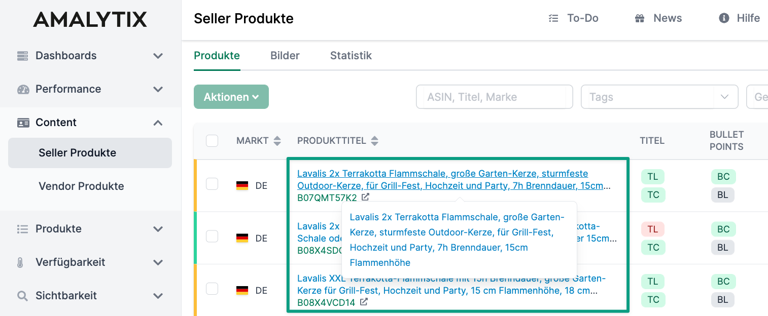Click the TC badge in the B07QMT57K2 row
The image size is (768, 316).
[653, 195]
